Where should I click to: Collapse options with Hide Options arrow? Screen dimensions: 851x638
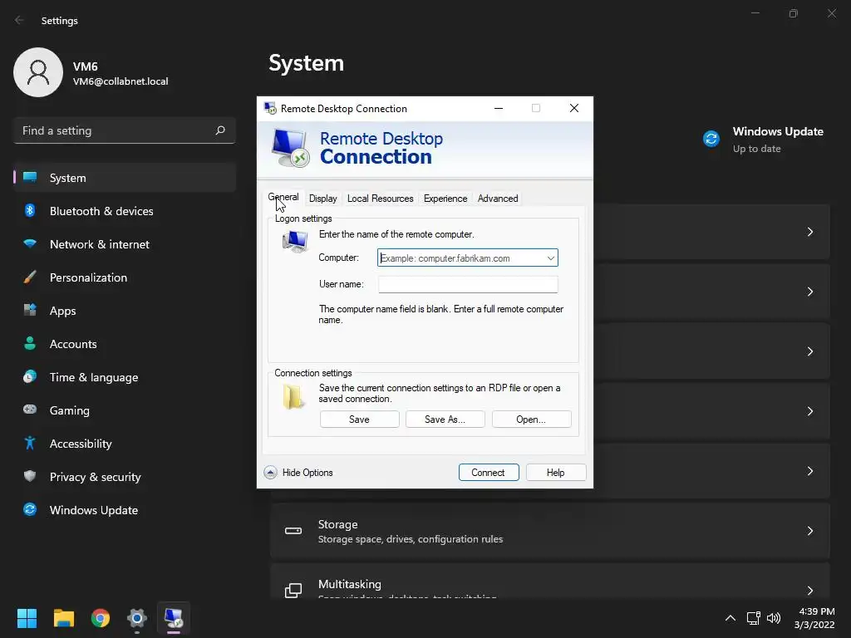click(270, 473)
